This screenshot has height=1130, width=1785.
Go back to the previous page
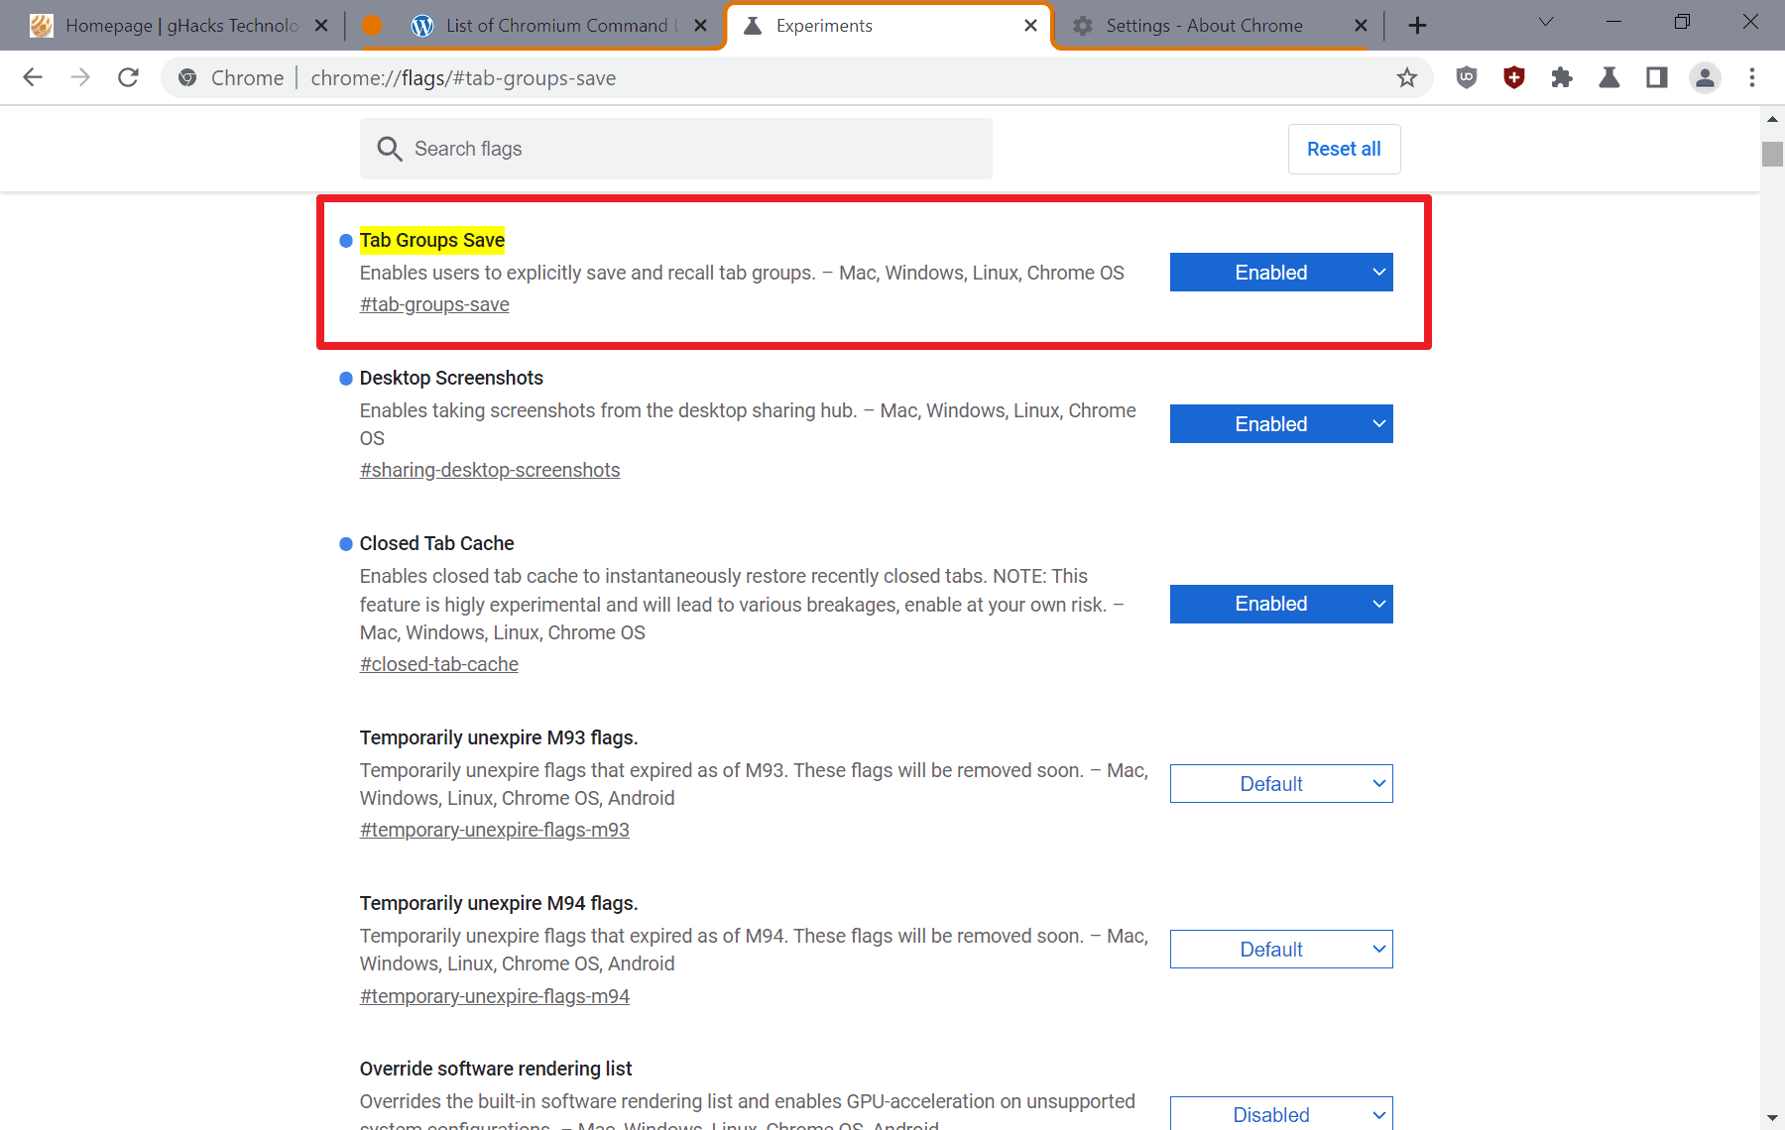[33, 77]
